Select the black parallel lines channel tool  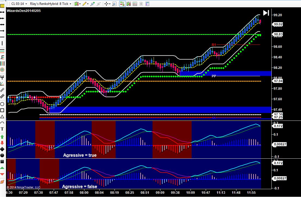(2, 96)
